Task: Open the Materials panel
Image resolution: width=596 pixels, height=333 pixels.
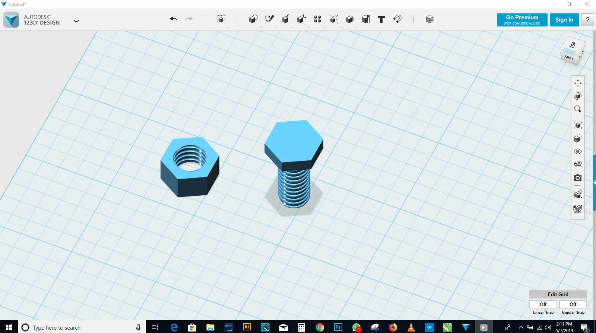Action: point(429,19)
